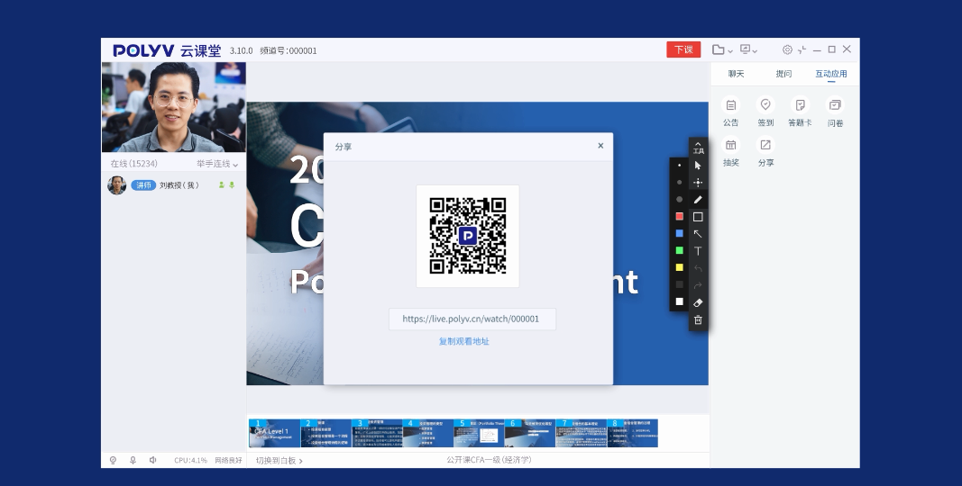Toggle the speaker volume icon

click(152, 460)
